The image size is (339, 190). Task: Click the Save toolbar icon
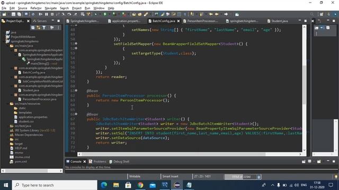pyautogui.click(x=13, y=14)
